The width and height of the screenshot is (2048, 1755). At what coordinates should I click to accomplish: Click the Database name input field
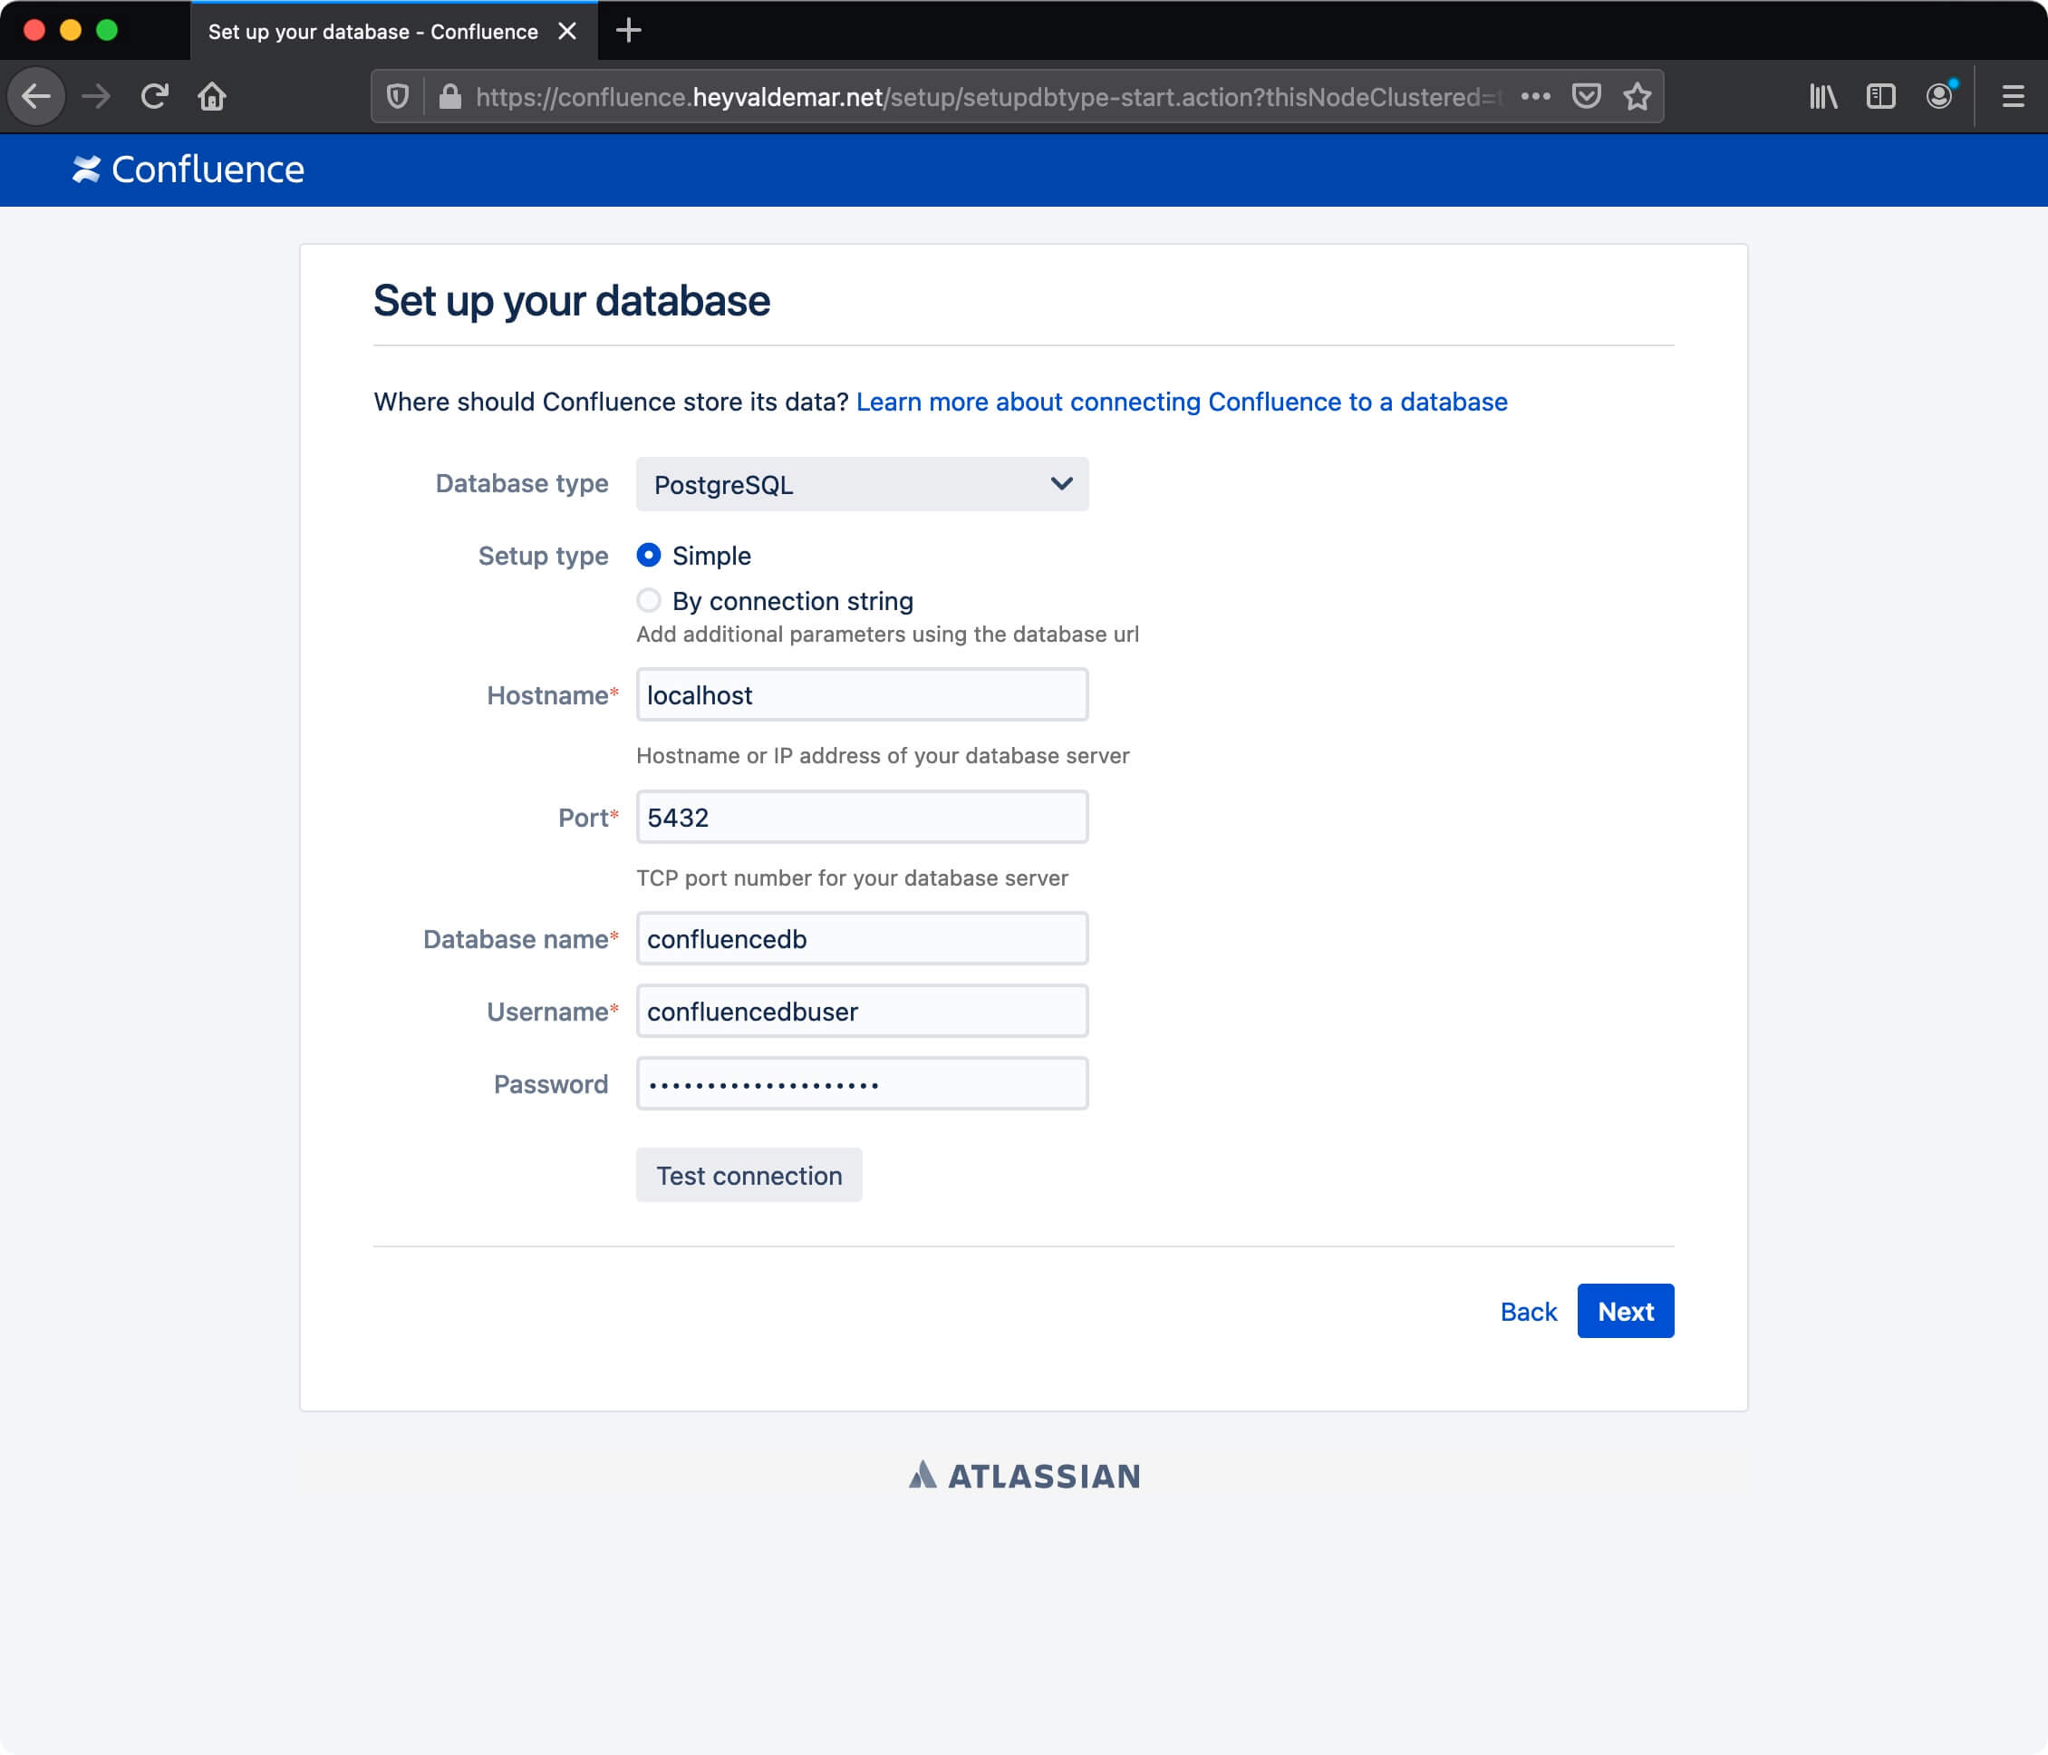[x=861, y=938]
